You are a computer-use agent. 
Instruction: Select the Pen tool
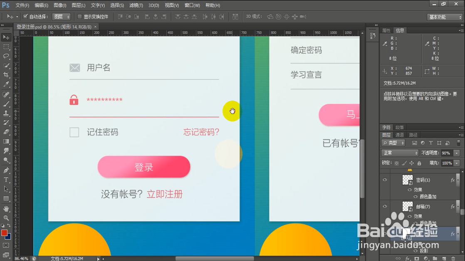pyautogui.click(x=6, y=170)
